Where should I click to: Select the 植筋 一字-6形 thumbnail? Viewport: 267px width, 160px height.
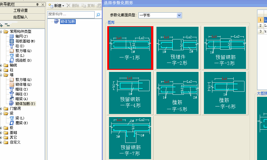click(x=225, y=93)
